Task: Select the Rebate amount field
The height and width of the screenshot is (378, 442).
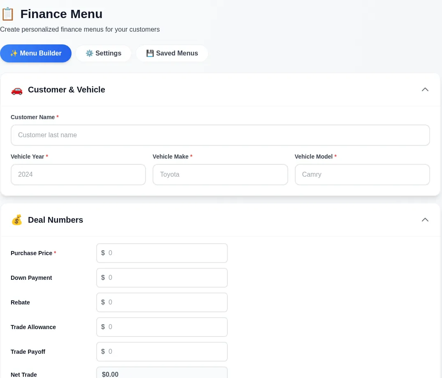Action: 162,302
